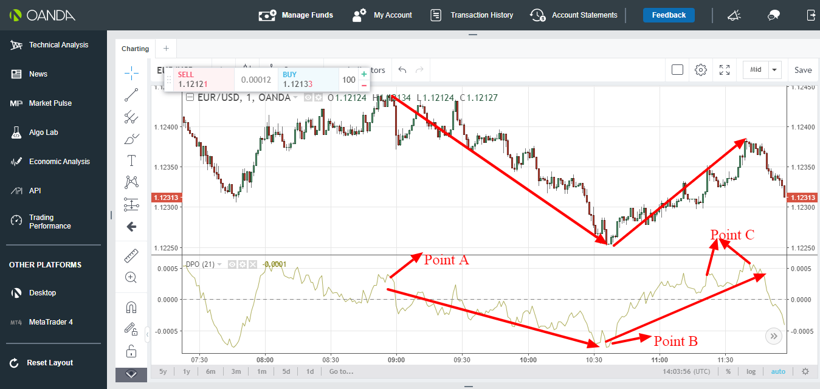
Task: Switch to the Charting tab
Action: pos(134,49)
